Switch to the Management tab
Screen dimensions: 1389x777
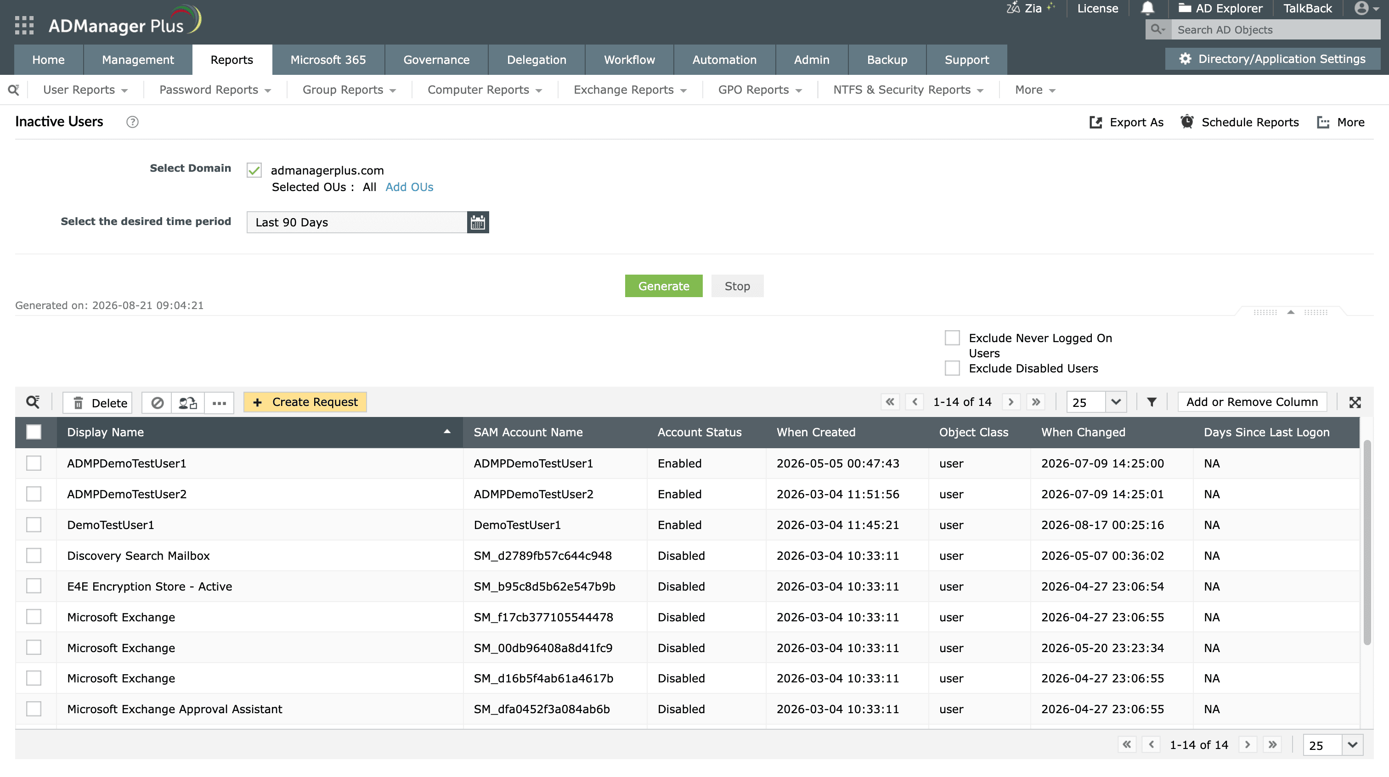click(137, 60)
